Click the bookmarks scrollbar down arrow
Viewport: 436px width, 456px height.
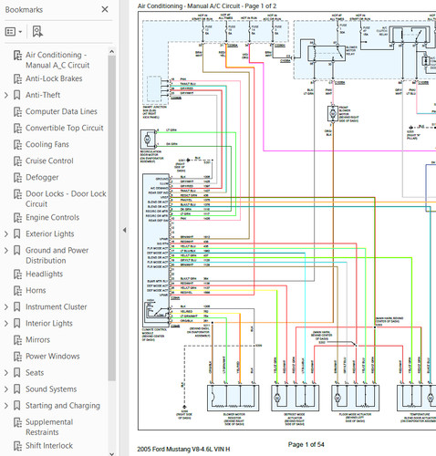click(111, 453)
